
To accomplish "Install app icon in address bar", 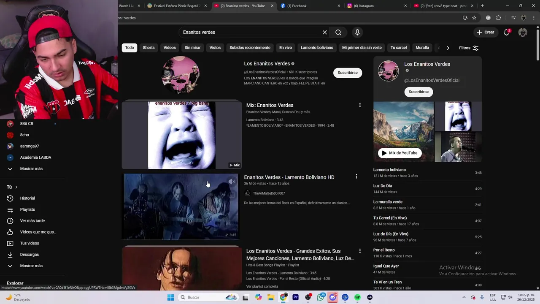I will (x=465, y=18).
